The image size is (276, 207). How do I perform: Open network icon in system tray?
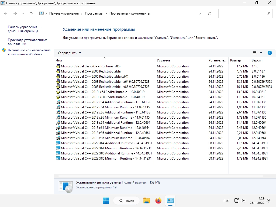[x=237, y=201]
